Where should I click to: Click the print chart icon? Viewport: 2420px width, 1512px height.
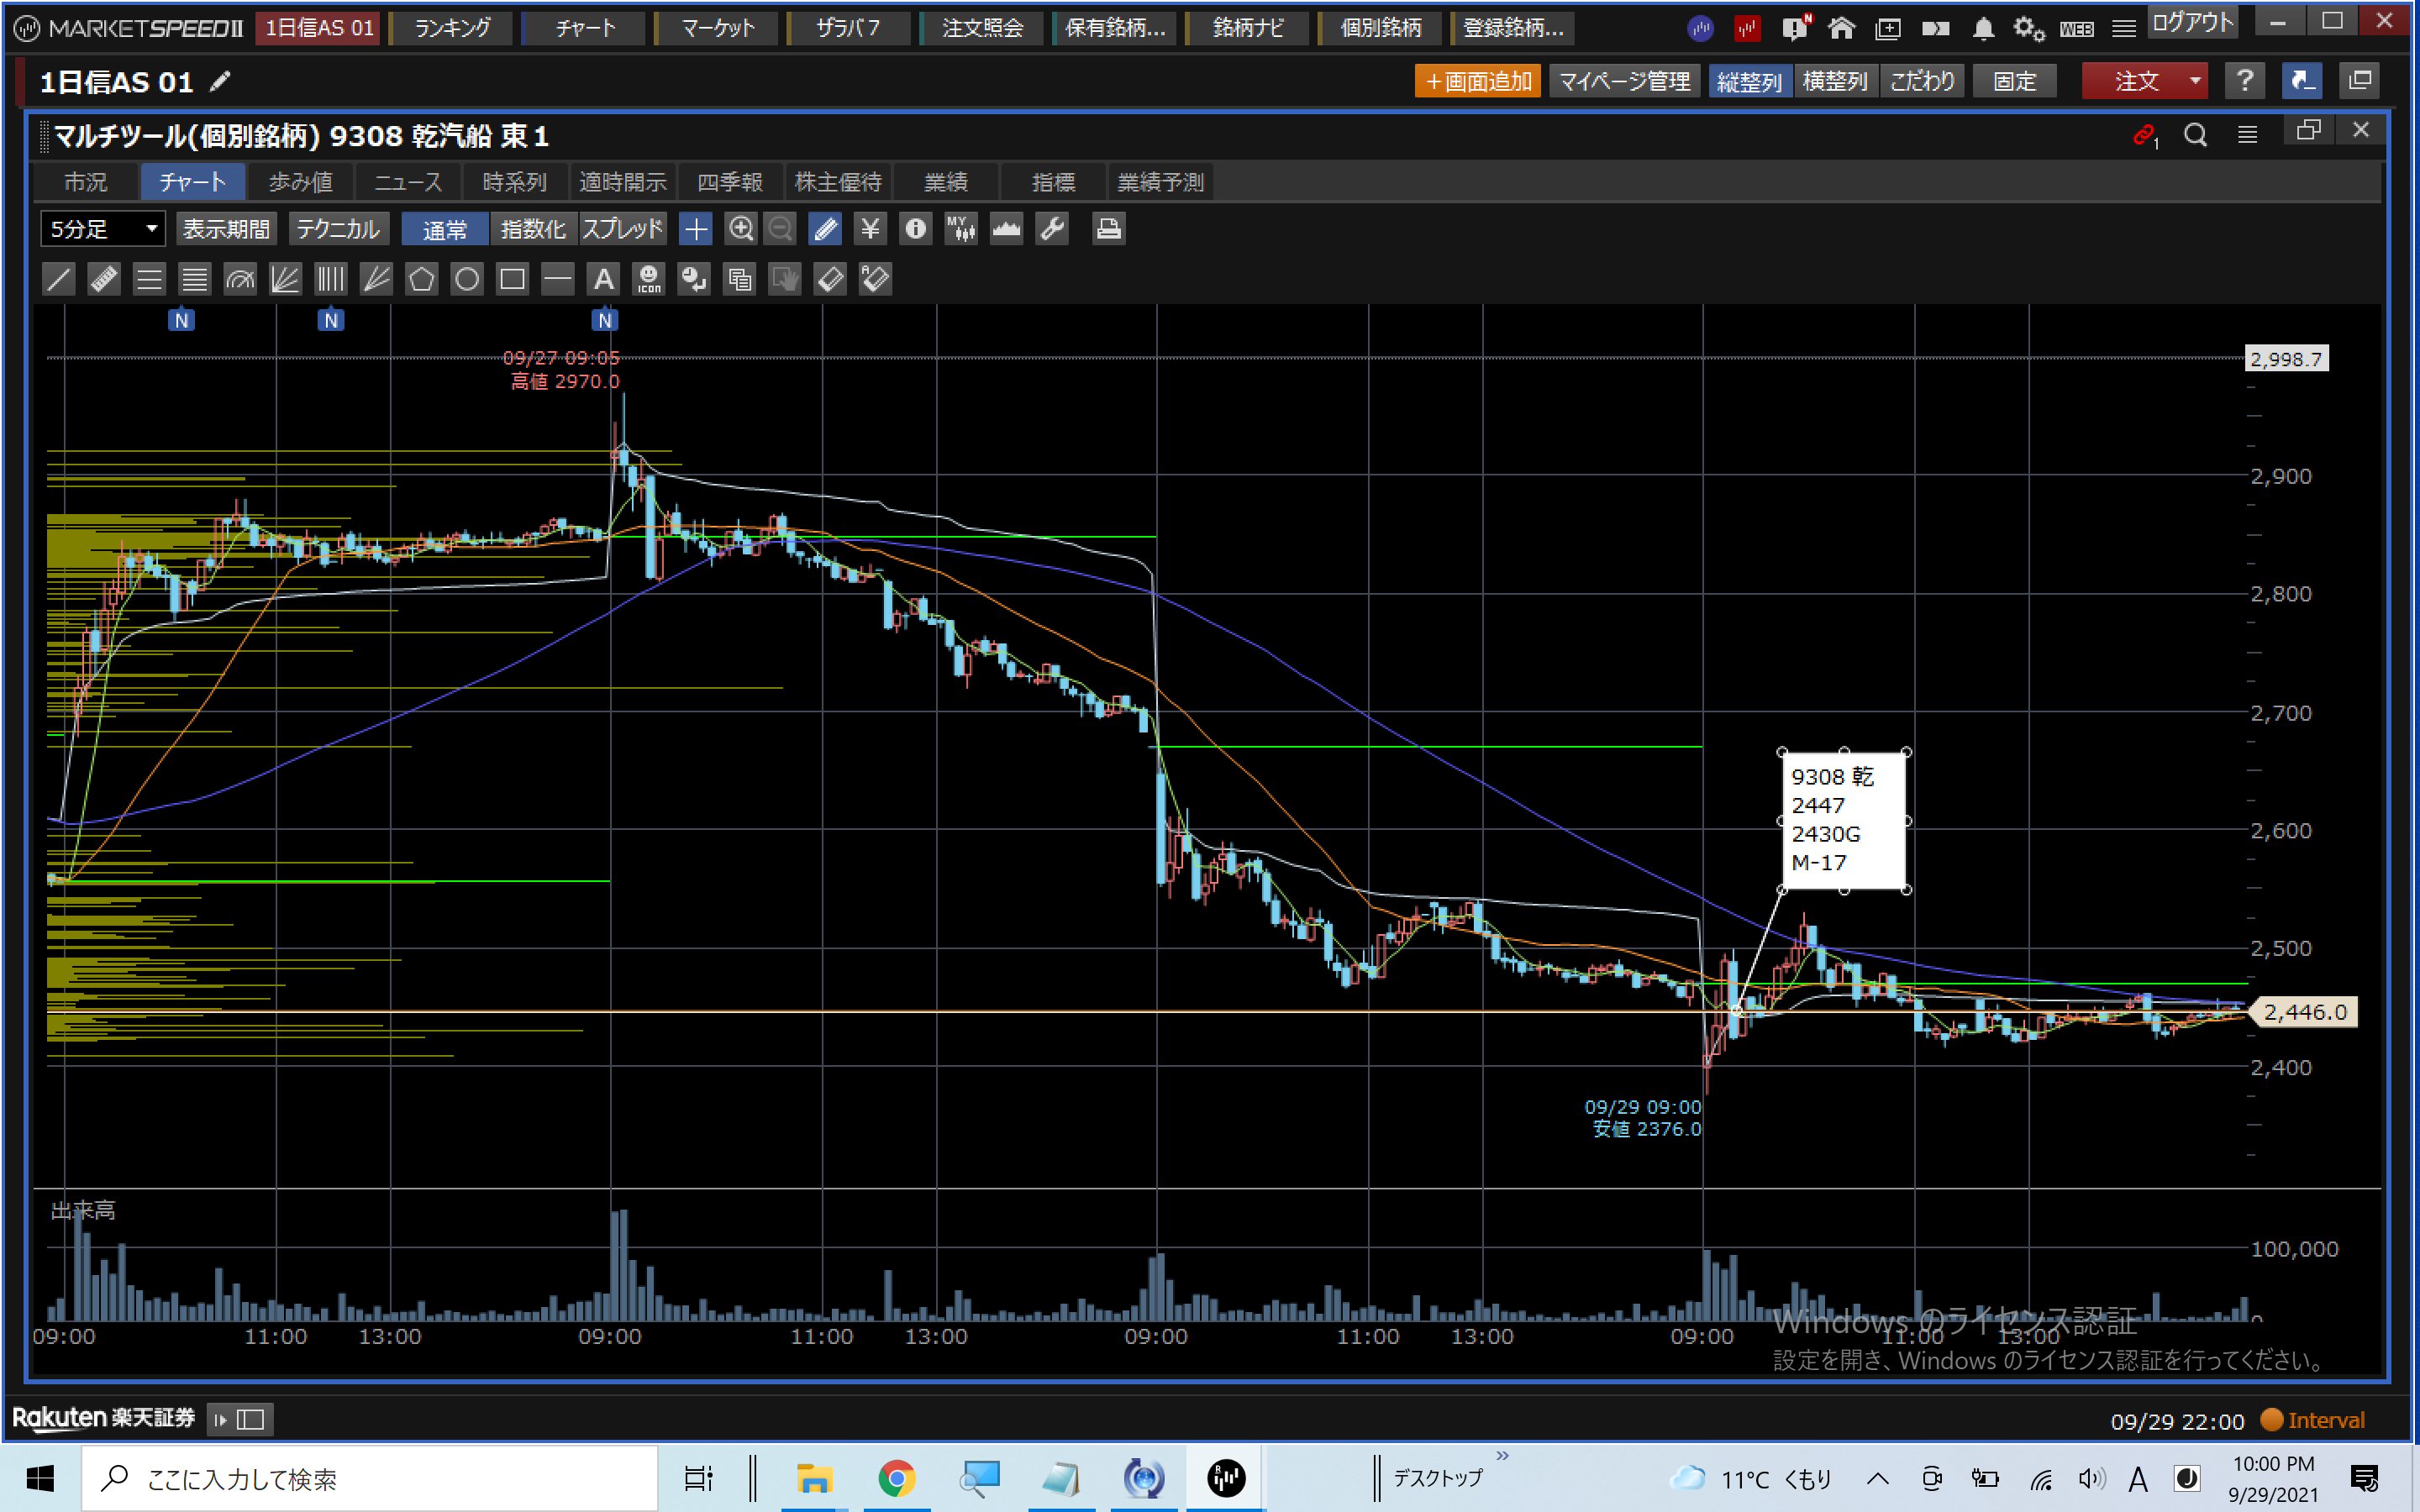(1108, 229)
